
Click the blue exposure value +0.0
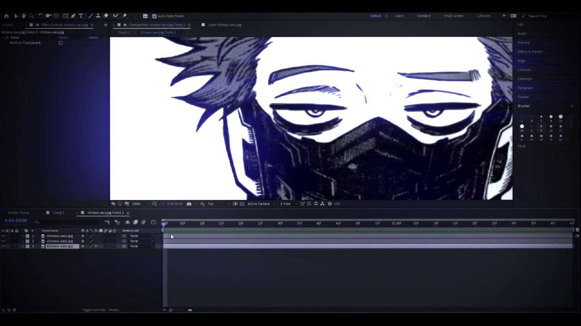point(337,204)
